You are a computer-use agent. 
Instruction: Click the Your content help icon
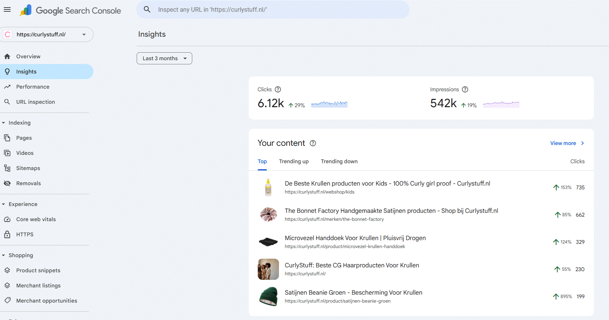point(313,143)
